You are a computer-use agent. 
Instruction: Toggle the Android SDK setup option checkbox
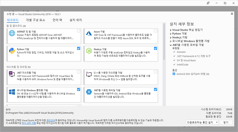click(x=174, y=74)
